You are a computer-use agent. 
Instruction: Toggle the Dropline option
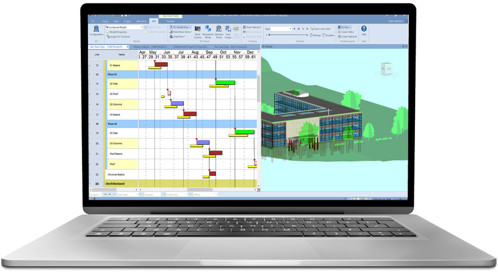[329, 35]
